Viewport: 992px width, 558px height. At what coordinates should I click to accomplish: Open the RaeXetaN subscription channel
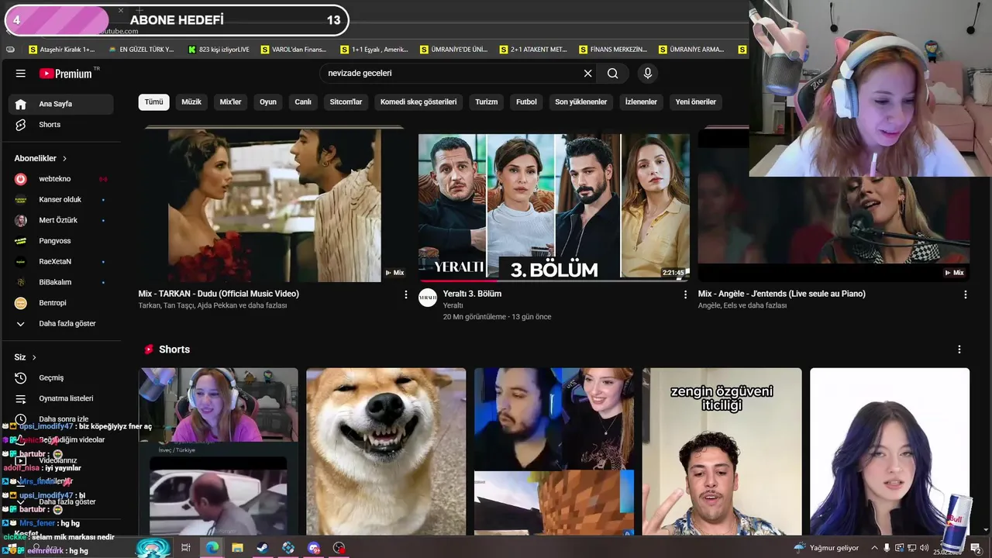click(61, 262)
